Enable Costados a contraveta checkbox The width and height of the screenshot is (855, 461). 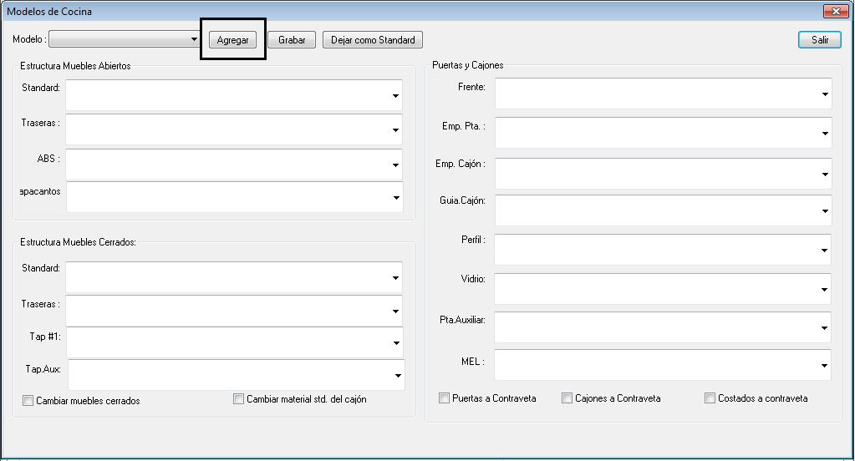[x=710, y=398]
